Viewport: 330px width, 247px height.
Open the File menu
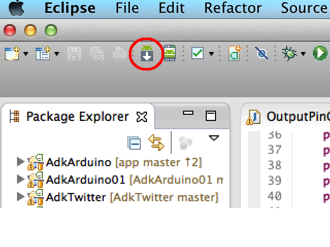(x=127, y=8)
